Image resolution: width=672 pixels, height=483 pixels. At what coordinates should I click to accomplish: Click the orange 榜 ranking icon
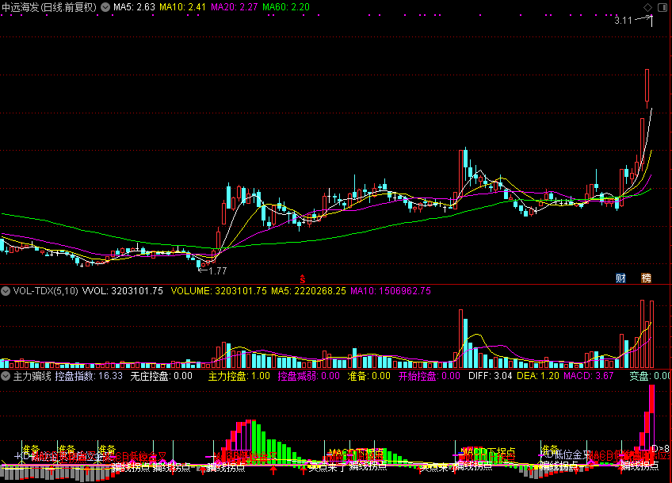(647, 278)
